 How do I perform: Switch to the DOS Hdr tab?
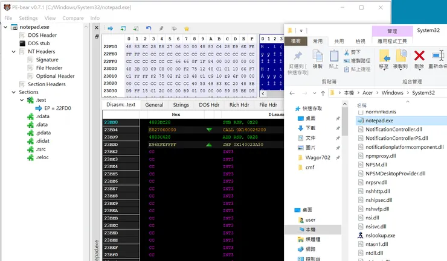pyautogui.click(x=209, y=105)
